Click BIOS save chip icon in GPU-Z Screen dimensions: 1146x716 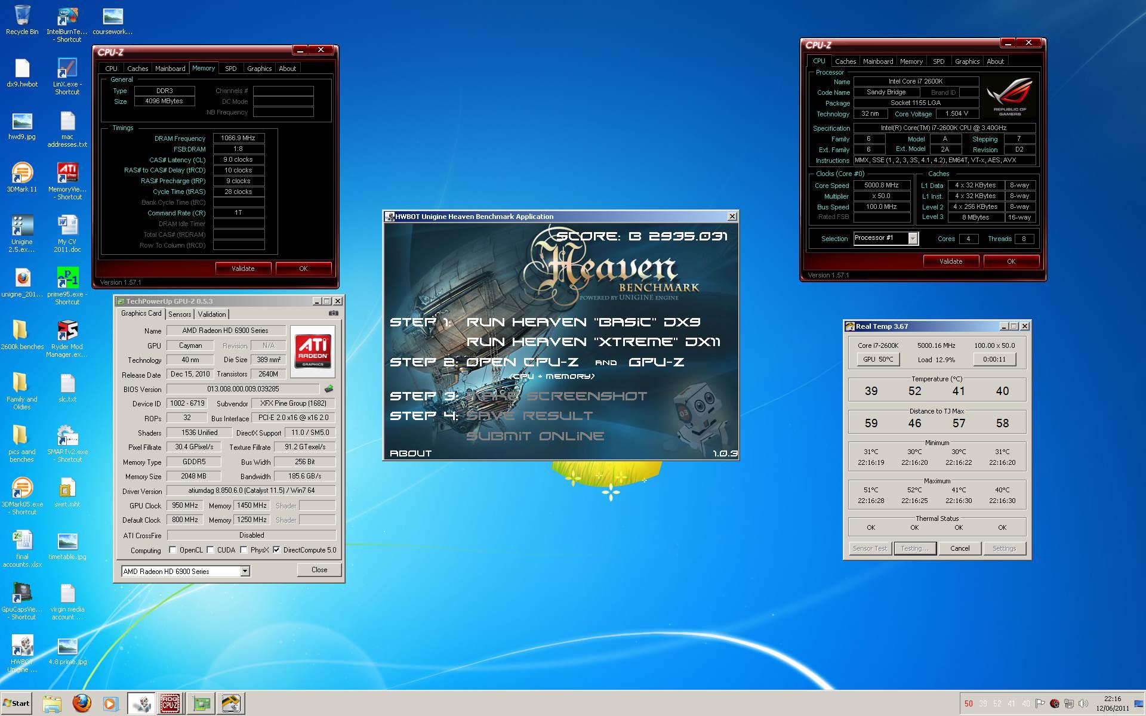(329, 389)
